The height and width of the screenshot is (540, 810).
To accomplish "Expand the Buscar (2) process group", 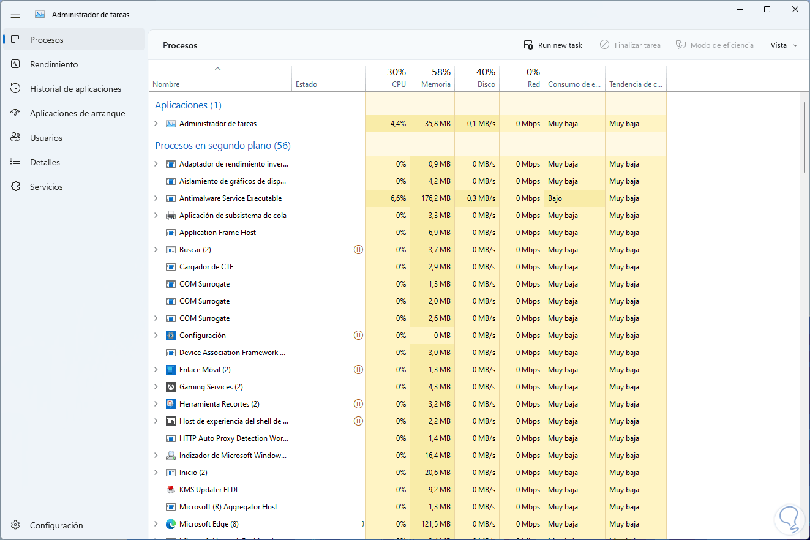I will pos(156,250).
